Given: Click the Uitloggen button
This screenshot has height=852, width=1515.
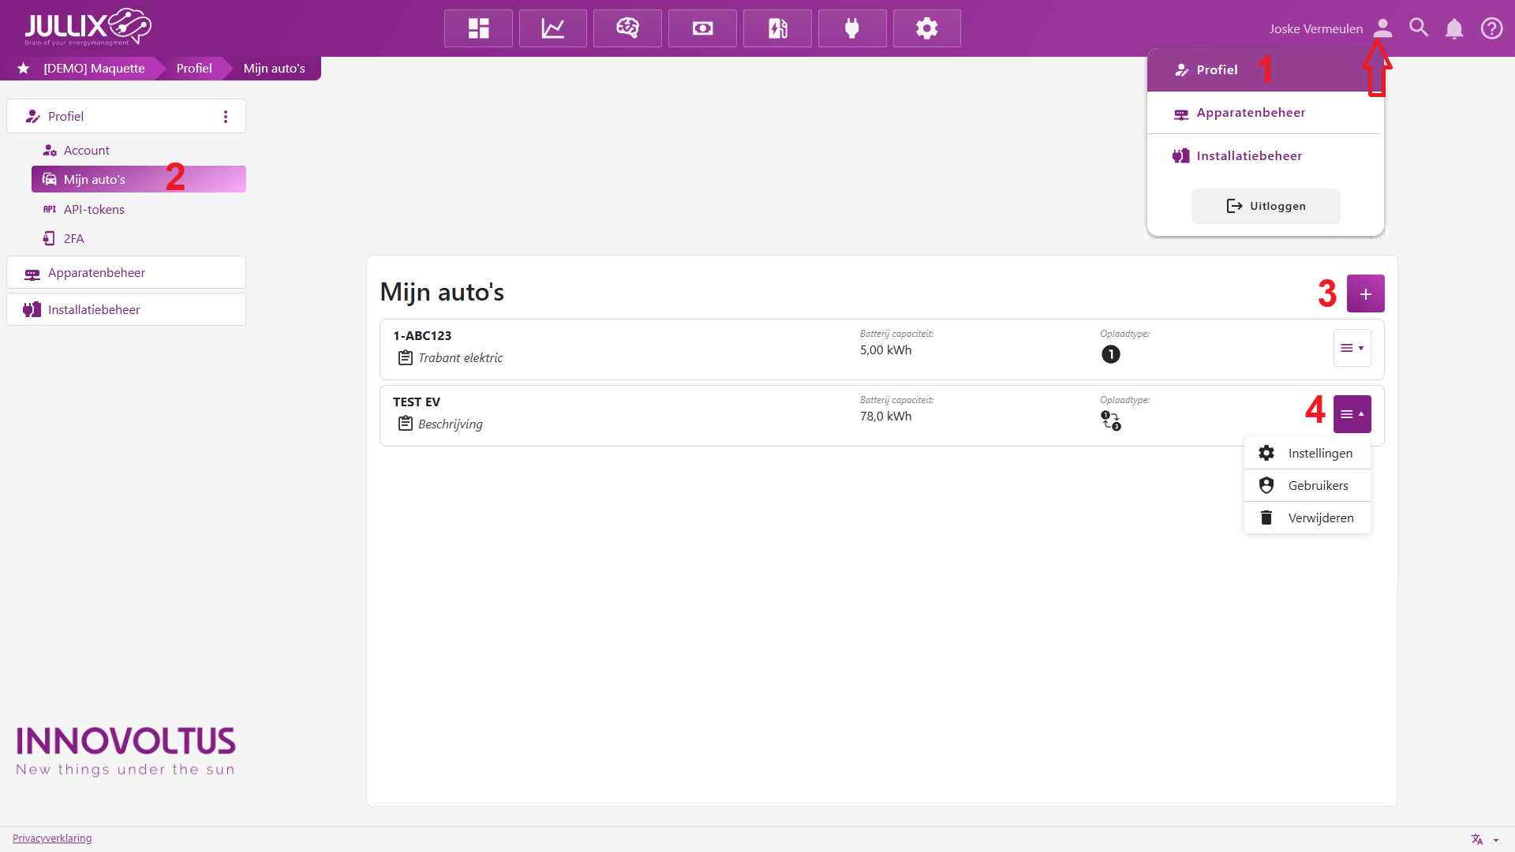Looking at the screenshot, I should coord(1266,206).
